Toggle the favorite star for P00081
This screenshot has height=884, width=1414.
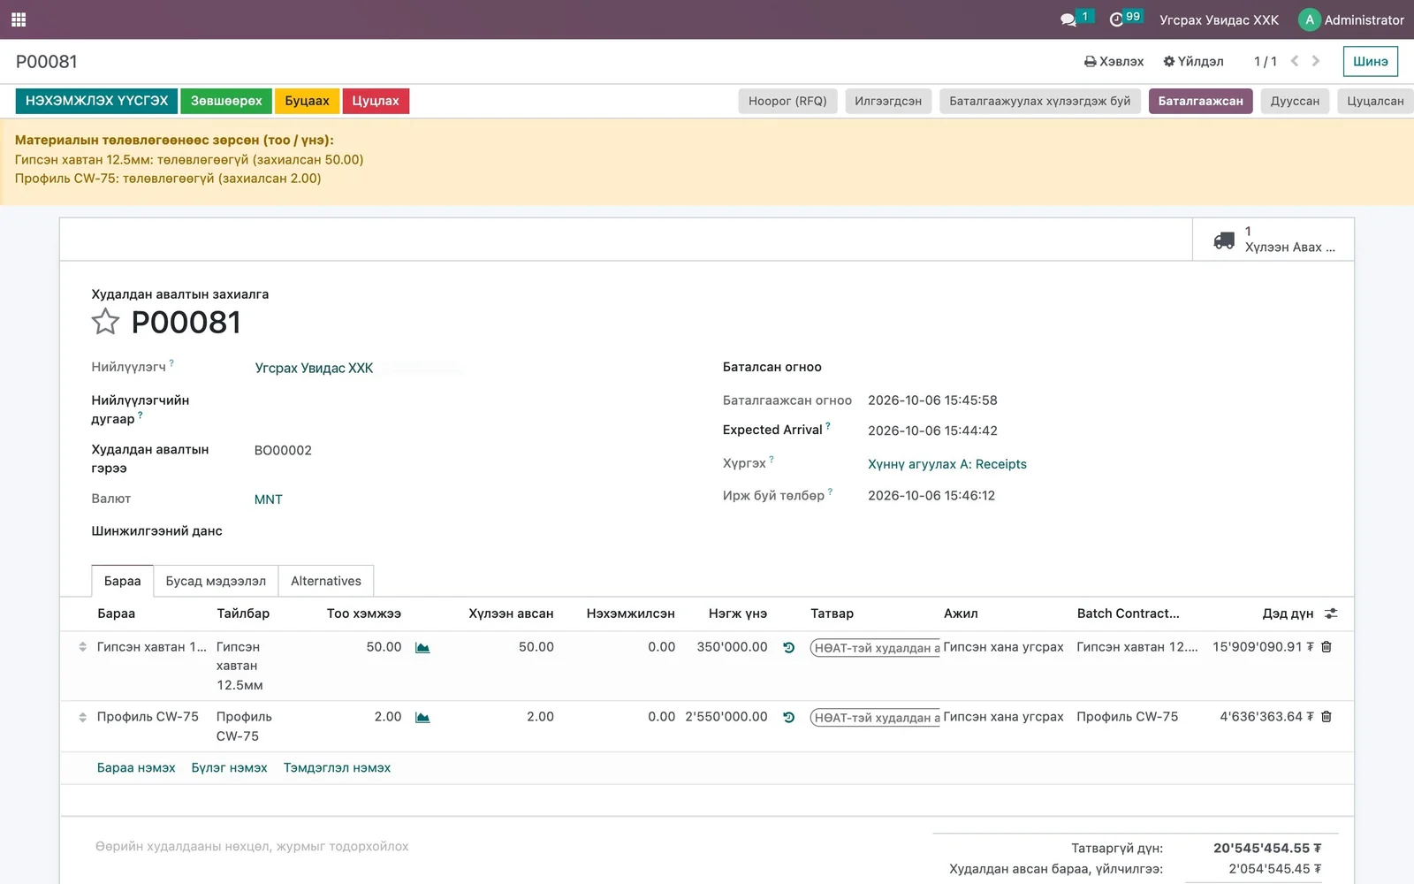tap(105, 322)
